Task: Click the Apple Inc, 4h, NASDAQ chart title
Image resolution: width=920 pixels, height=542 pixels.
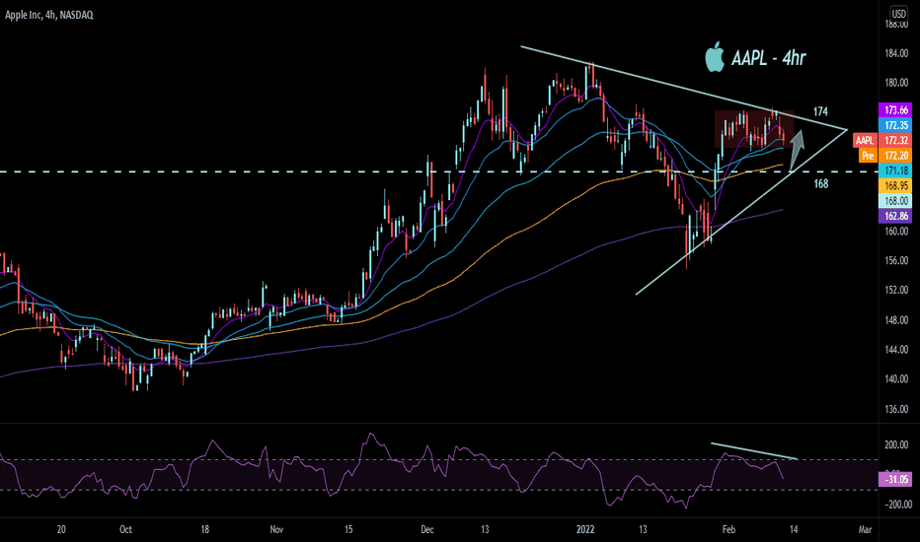Action: [x=48, y=15]
